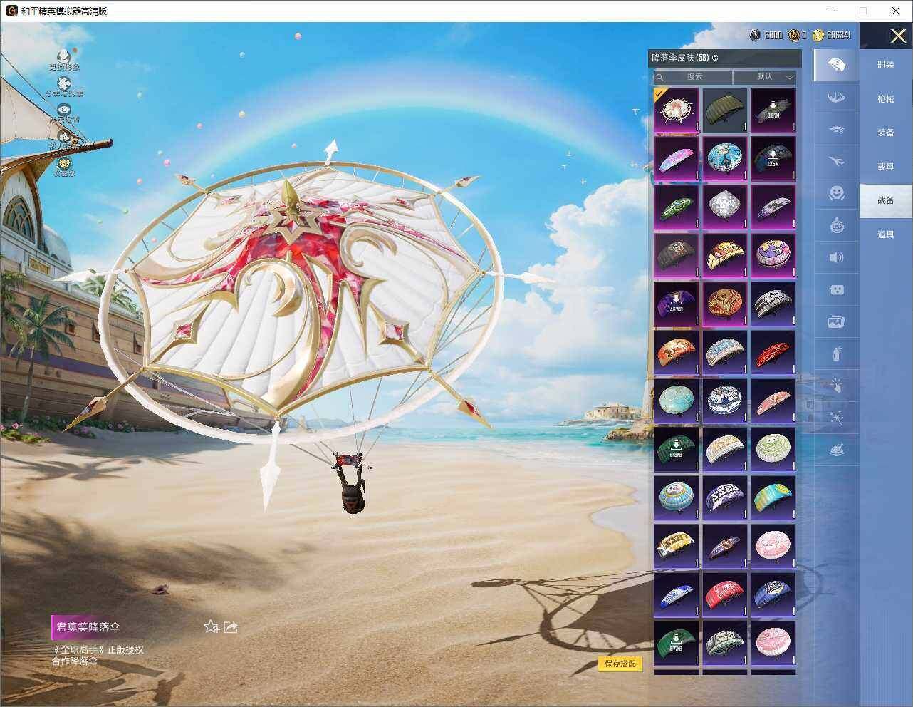Open the 更换形象 character icon

(x=64, y=56)
